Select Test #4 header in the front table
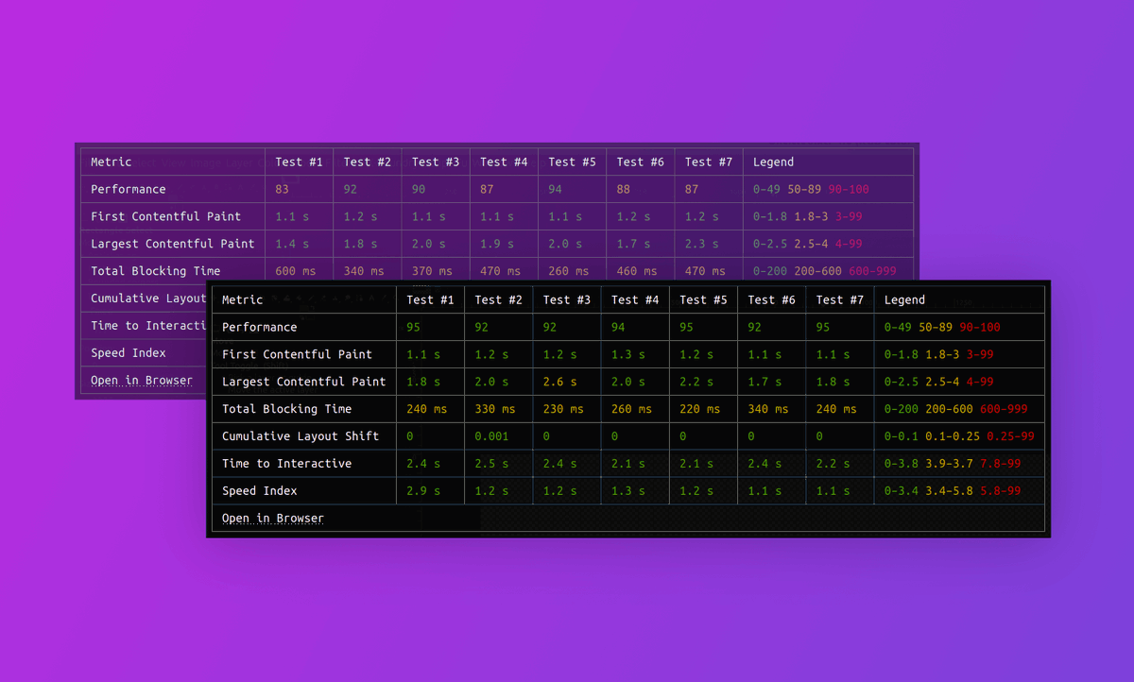This screenshot has width=1134, height=682. 635,299
